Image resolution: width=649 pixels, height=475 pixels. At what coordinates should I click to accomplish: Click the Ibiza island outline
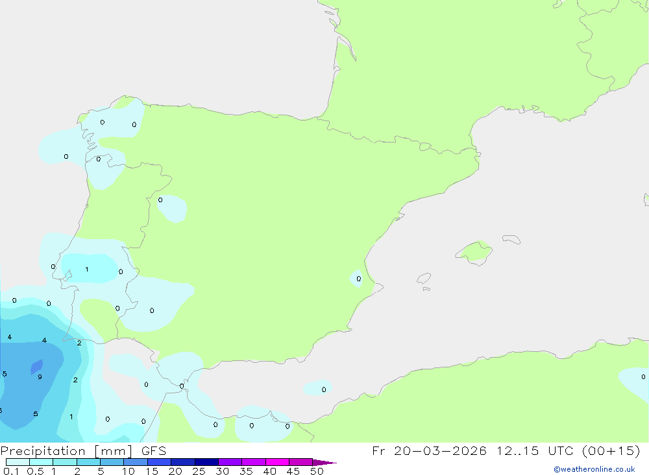click(x=423, y=279)
